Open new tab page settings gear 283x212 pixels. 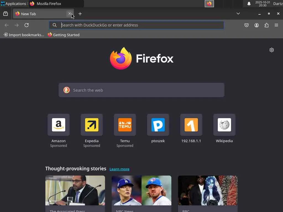272,50
